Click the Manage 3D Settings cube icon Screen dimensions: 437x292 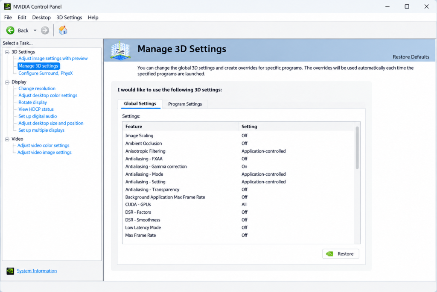pos(120,50)
